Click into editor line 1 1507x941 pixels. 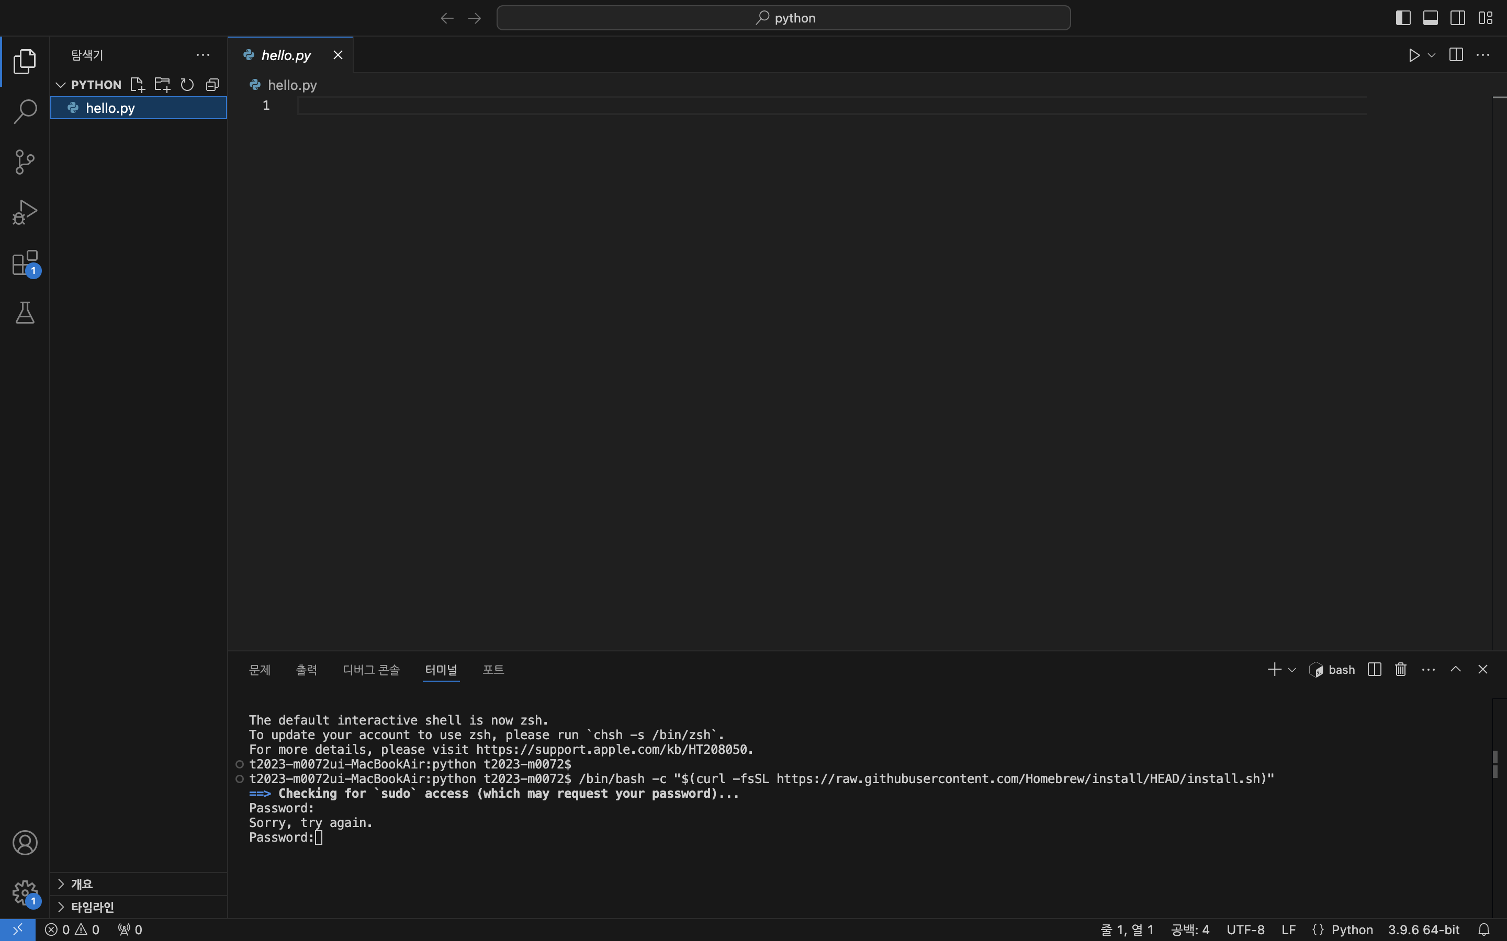click(832, 106)
